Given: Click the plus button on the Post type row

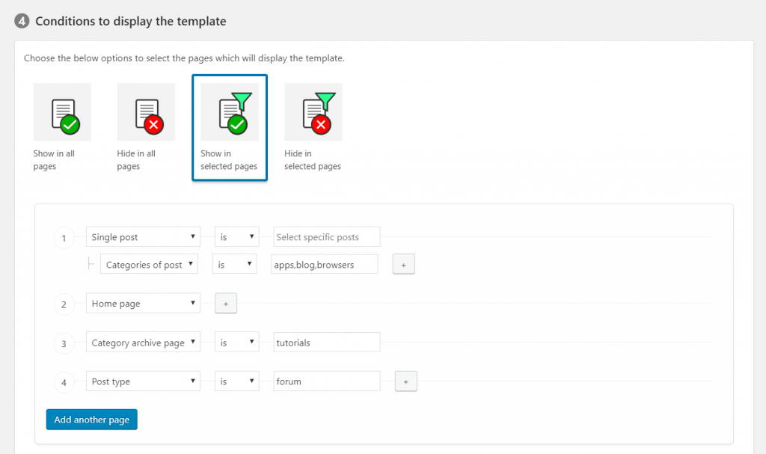Looking at the screenshot, I should [405, 381].
